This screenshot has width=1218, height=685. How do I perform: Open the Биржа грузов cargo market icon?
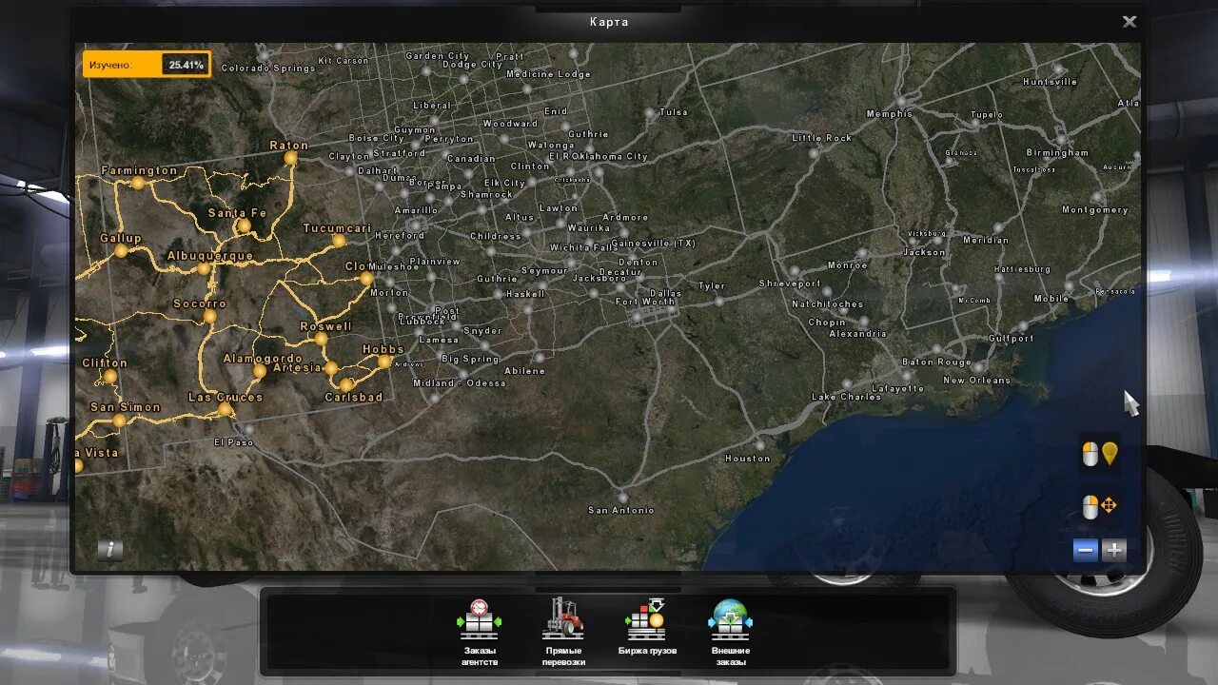647,619
